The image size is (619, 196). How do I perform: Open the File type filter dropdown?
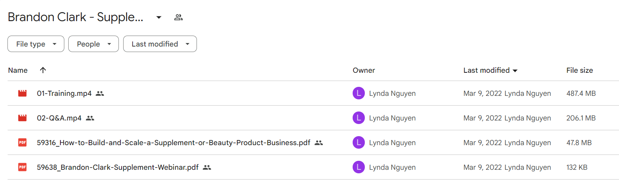(x=36, y=44)
